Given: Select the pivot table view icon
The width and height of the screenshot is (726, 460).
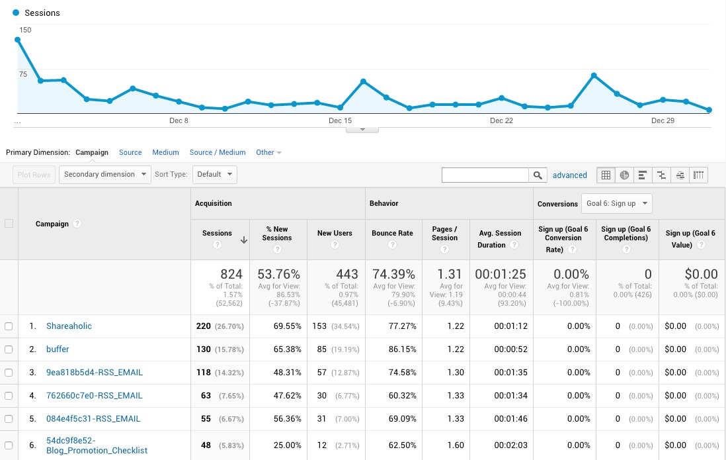Looking at the screenshot, I should click(x=699, y=175).
